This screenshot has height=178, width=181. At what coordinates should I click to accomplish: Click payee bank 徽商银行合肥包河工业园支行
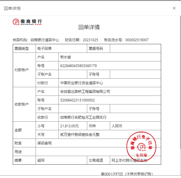click(83, 117)
